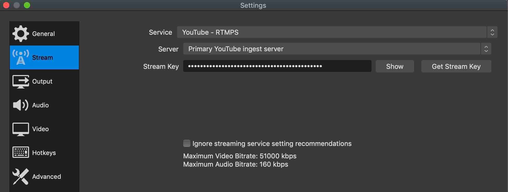Click the Get Stream Key button
This screenshot has width=508, height=192.
[456, 66]
